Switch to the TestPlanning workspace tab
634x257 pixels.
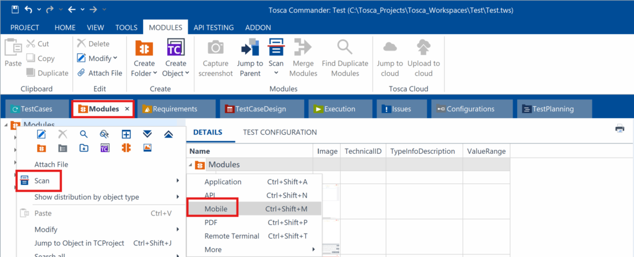tap(554, 109)
